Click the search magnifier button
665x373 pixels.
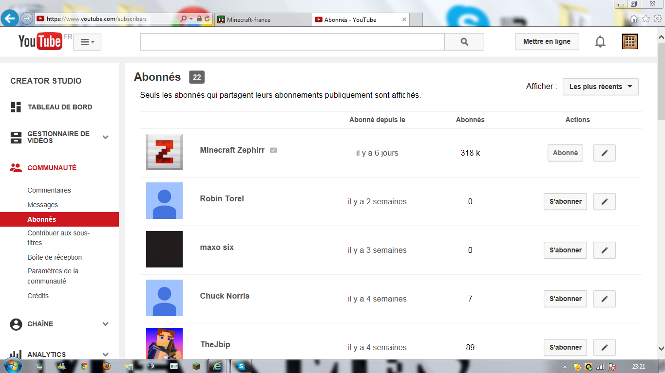464,42
